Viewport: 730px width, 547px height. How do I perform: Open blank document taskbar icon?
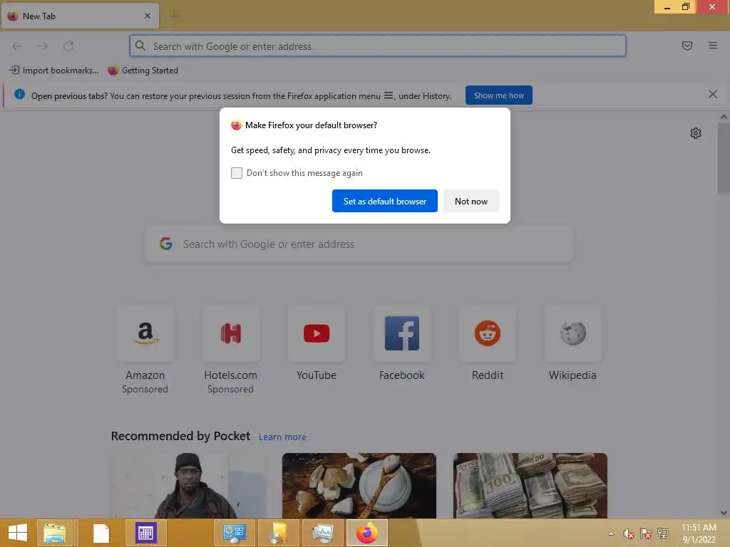[101, 533]
